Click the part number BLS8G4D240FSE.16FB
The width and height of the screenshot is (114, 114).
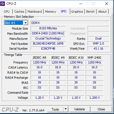[48, 43]
